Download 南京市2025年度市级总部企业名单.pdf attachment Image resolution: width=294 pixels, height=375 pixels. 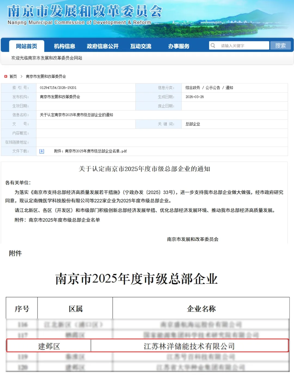coord(90,151)
